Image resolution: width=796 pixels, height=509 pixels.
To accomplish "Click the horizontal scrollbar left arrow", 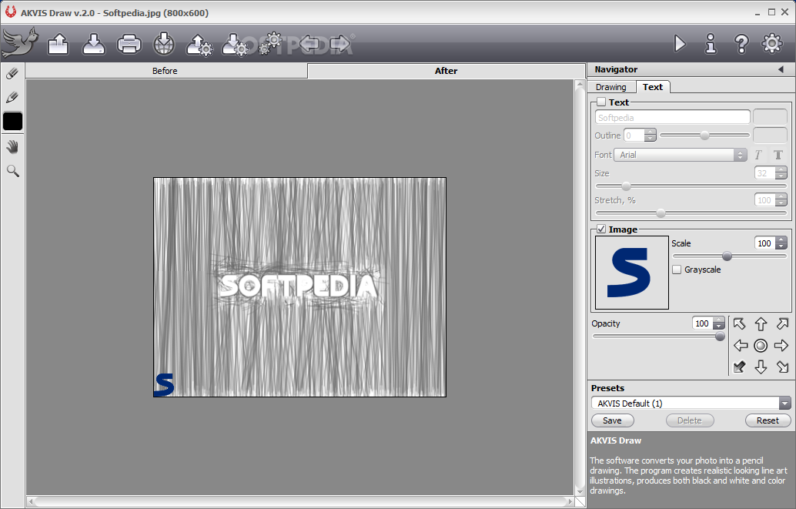I will (31, 502).
